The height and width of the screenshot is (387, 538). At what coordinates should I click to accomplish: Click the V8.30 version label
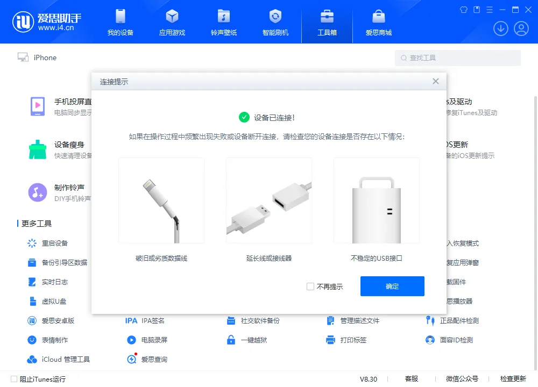pos(368,379)
